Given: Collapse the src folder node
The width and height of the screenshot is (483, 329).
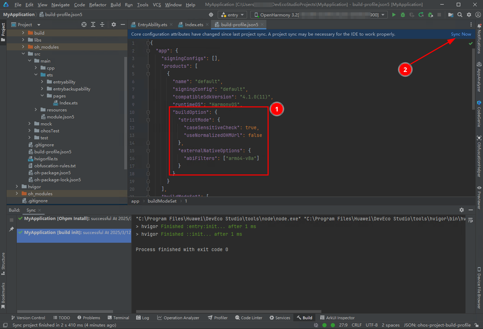Looking at the screenshot, I should pyautogui.click(x=23, y=54).
